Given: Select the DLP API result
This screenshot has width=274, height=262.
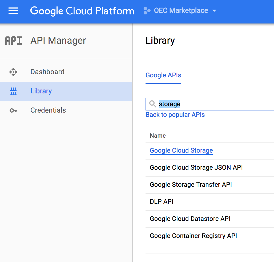Looking at the screenshot, I should click(162, 202).
